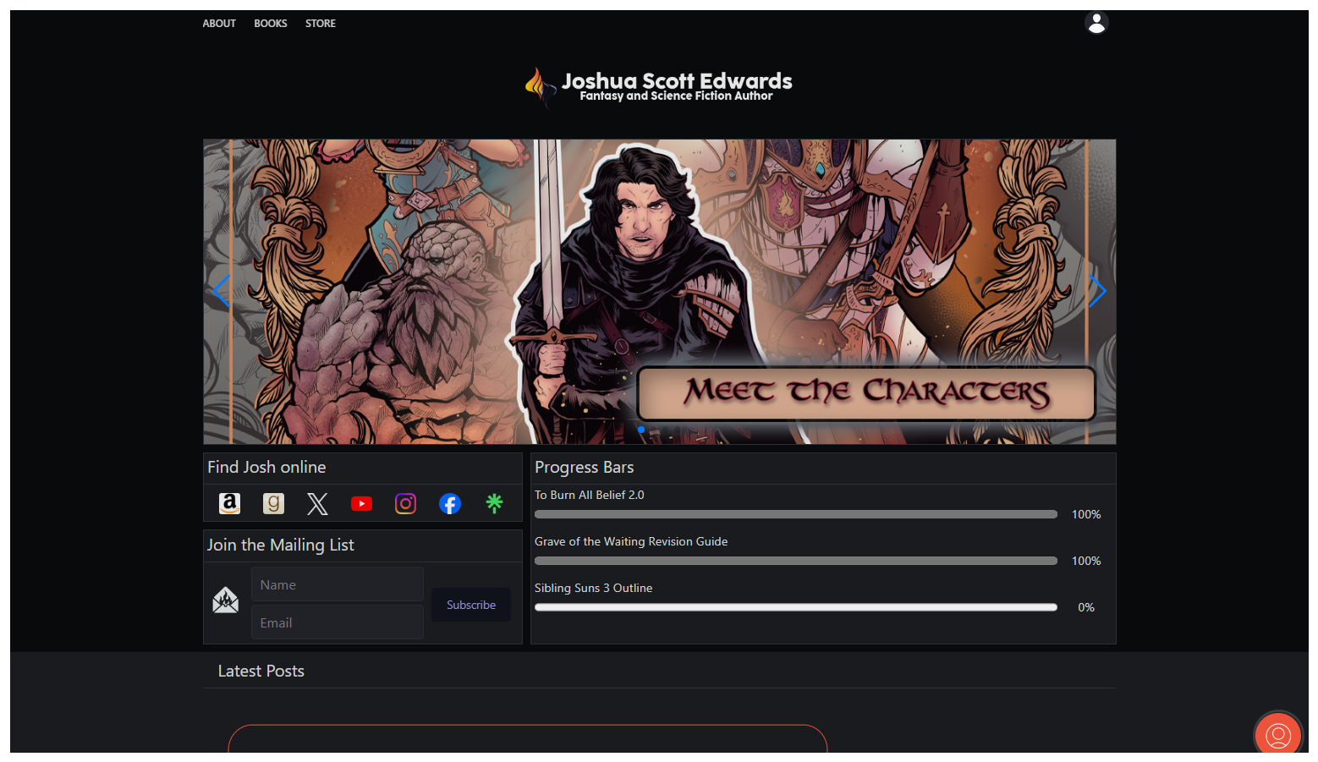
Task: Click the Subscribe button
Action: tap(471, 605)
